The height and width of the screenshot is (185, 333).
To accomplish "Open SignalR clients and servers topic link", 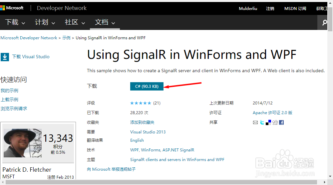I will (177, 159).
